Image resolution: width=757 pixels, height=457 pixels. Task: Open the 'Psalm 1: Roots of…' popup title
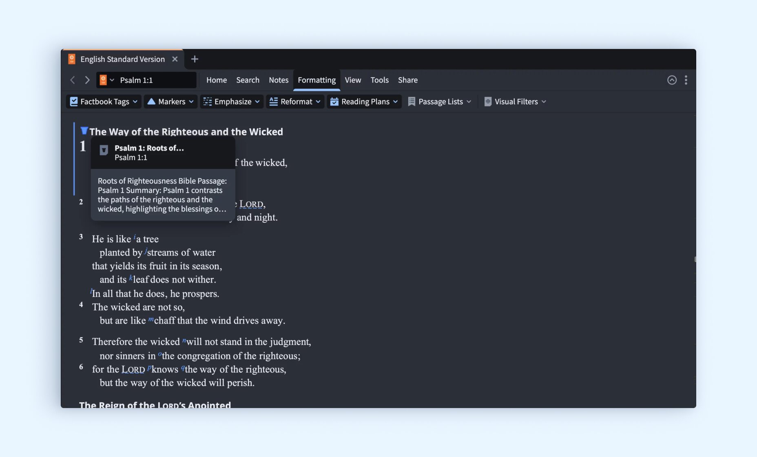(x=149, y=148)
